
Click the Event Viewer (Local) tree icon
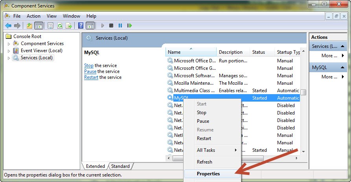click(16, 51)
